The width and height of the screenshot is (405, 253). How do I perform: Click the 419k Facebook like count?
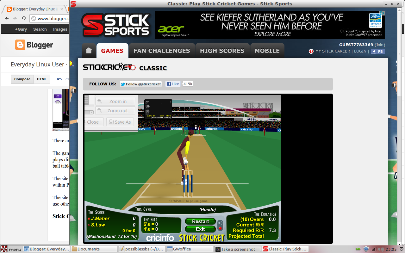[188, 84]
